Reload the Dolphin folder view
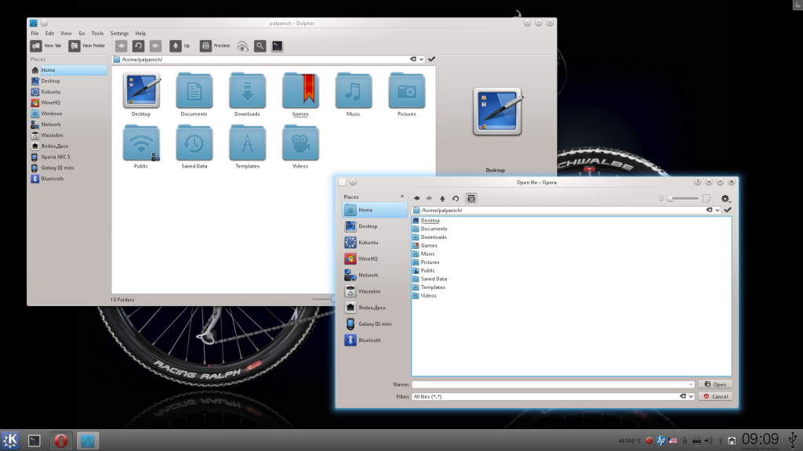This screenshot has height=451, width=803. [x=138, y=46]
